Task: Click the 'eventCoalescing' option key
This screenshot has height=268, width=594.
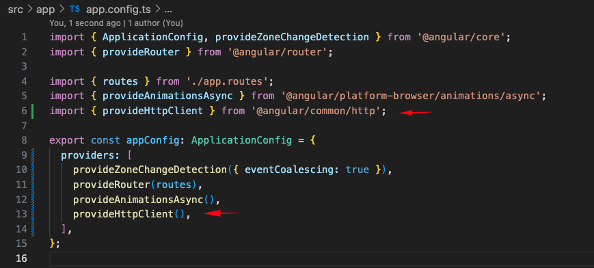Action: pyautogui.click(x=289, y=170)
